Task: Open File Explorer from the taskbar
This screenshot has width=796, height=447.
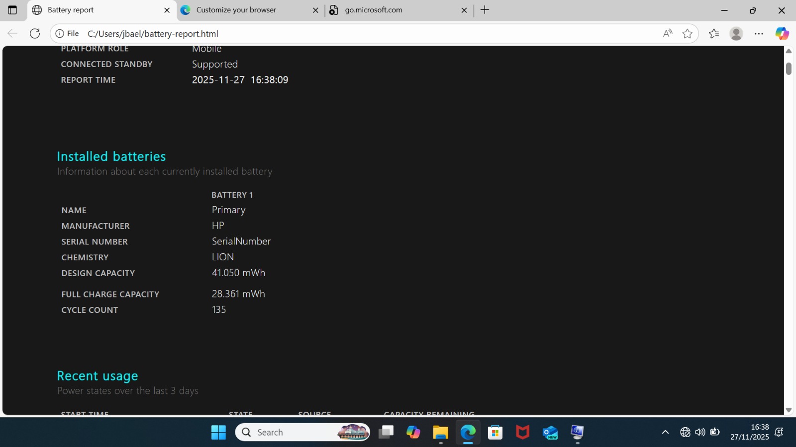Action: pyautogui.click(x=440, y=432)
